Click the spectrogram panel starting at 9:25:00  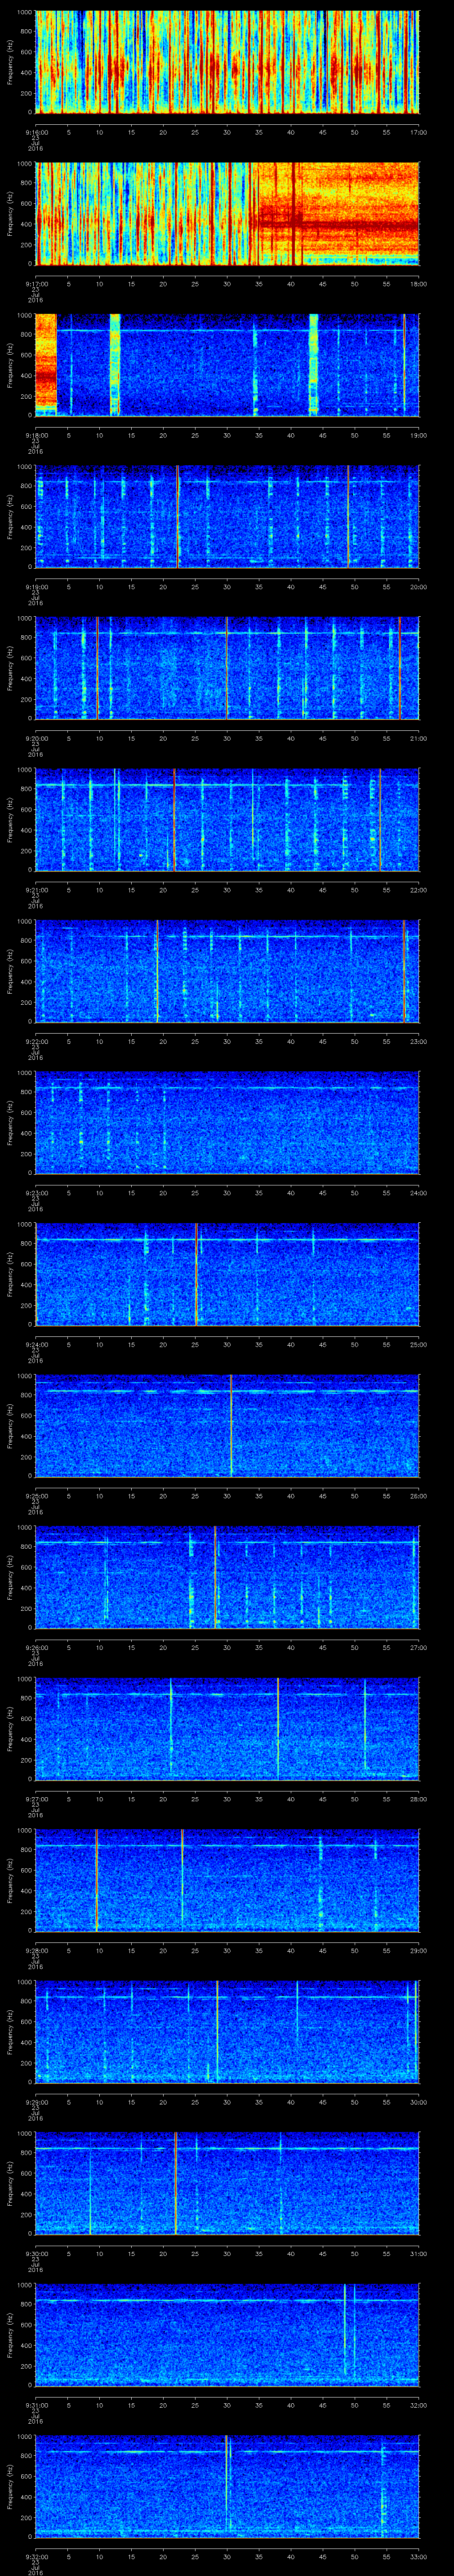[x=227, y=1426]
